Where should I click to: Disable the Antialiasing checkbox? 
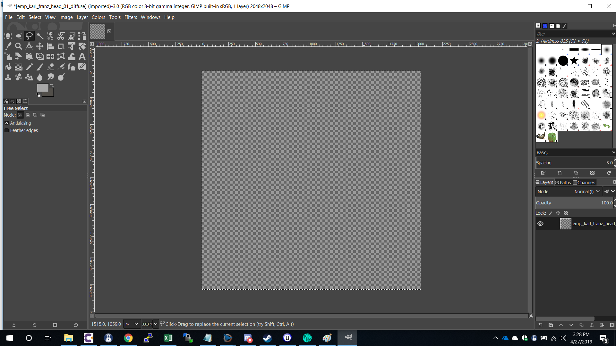(x=6, y=123)
